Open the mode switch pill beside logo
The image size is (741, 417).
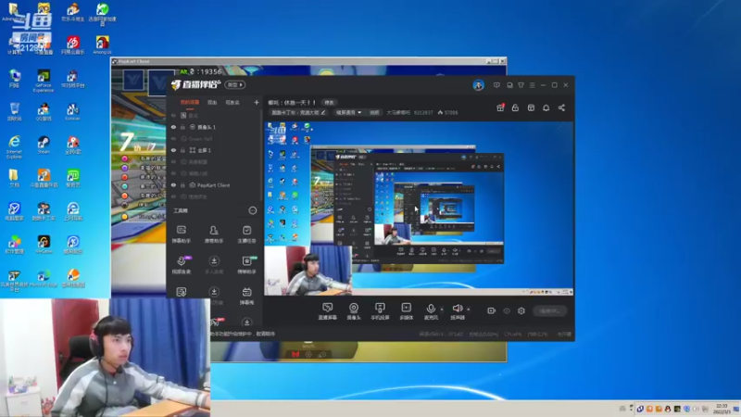pos(235,85)
